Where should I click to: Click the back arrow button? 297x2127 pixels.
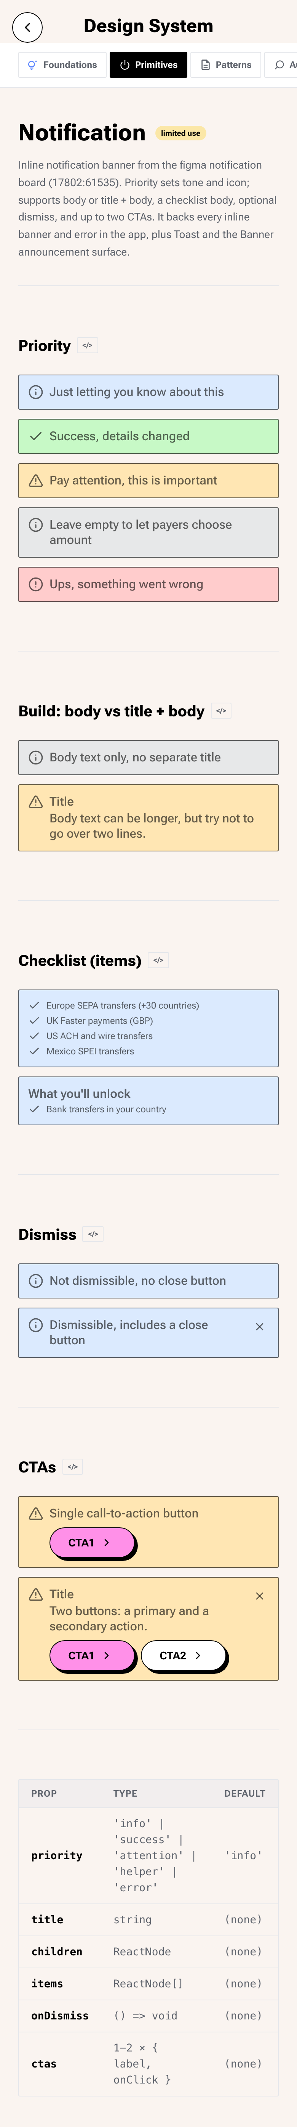pos(28,27)
